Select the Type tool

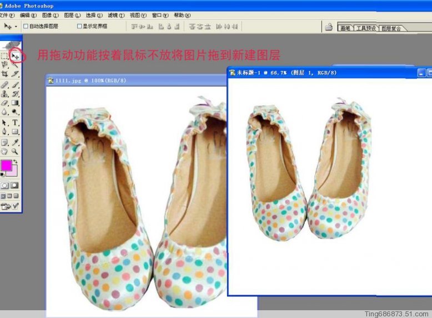[x=15, y=122]
